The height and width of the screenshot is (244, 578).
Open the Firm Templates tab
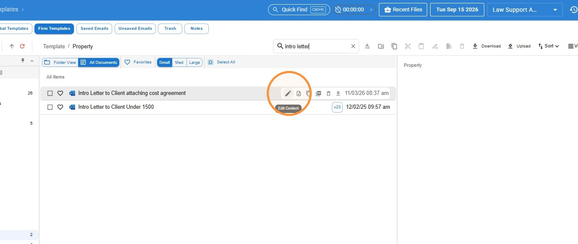[x=54, y=29]
